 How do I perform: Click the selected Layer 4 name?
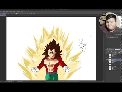pyautogui.click(x=113, y=60)
